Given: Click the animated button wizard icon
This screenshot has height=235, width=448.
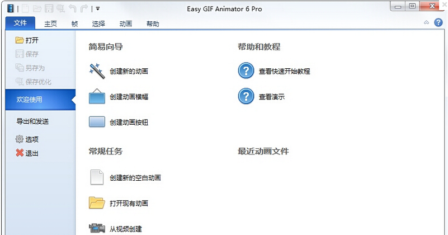Looking at the screenshot, I should click(97, 122).
